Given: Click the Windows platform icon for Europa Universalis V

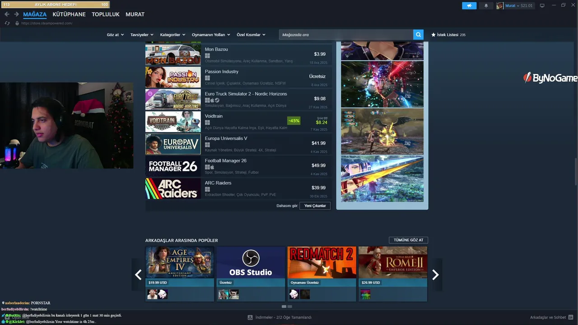Looking at the screenshot, I should (207, 145).
